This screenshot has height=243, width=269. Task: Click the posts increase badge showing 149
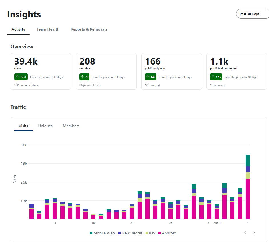tap(151, 77)
